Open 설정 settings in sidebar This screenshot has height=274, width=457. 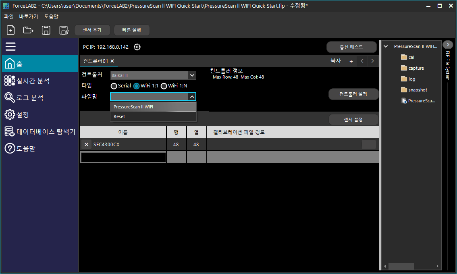[40, 114]
